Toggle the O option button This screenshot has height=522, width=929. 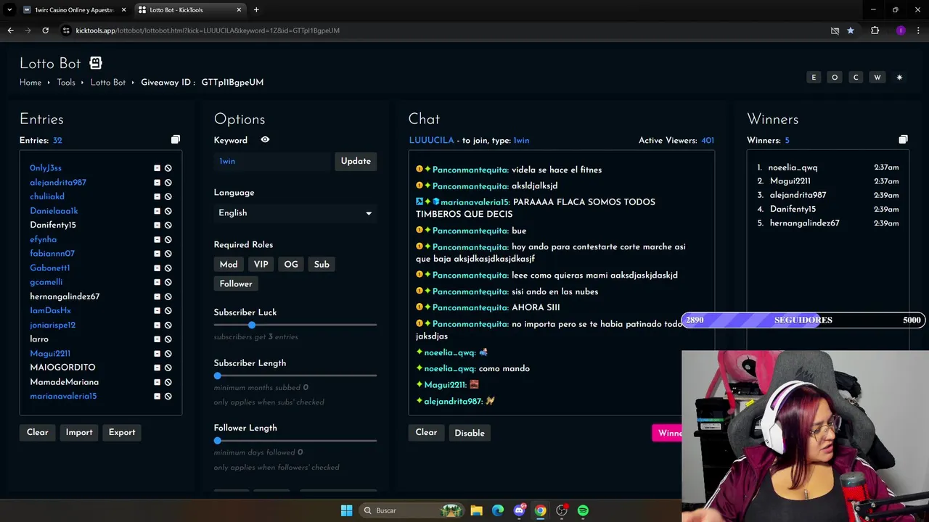(x=835, y=78)
